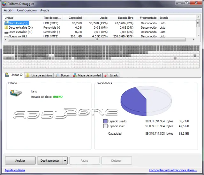Sort by the Capacidad column header
The image size is (204, 175).
point(73,18)
